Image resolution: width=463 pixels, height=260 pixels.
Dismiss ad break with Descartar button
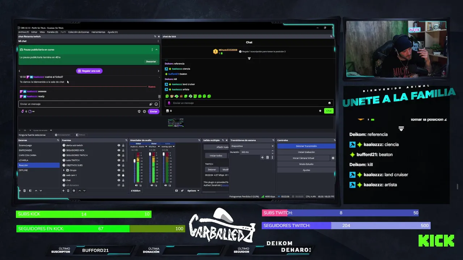click(151, 61)
